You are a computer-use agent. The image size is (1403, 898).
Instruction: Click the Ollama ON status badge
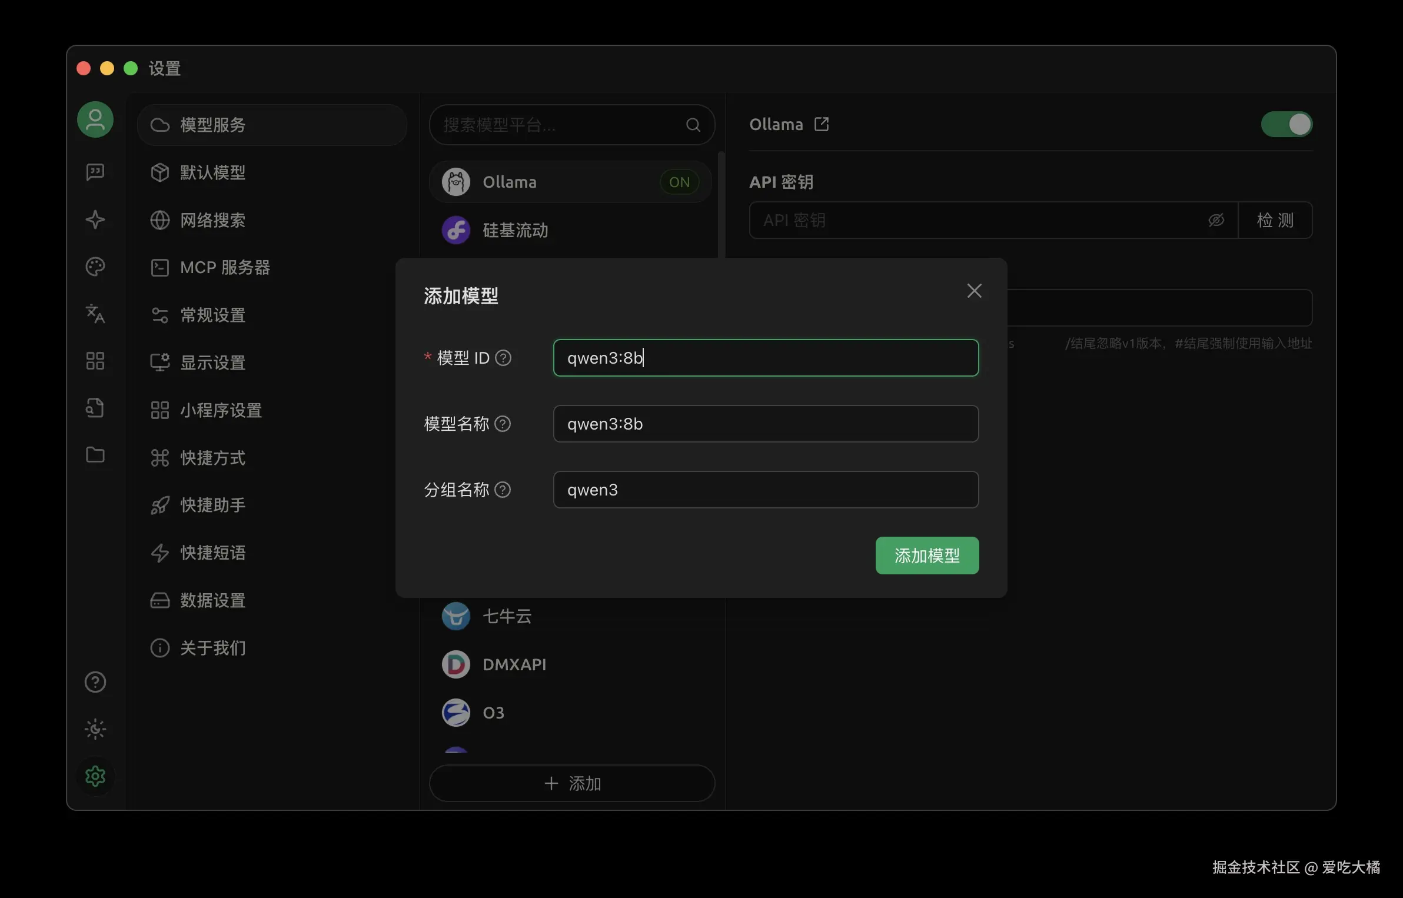pos(679,182)
